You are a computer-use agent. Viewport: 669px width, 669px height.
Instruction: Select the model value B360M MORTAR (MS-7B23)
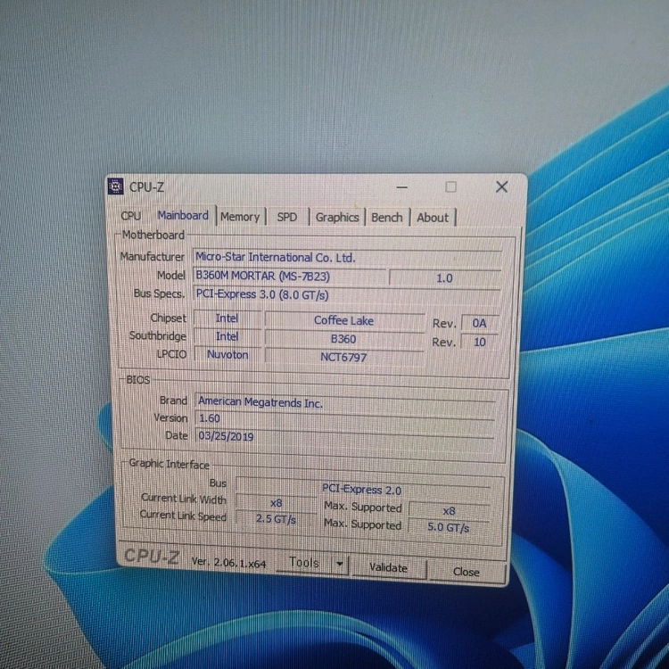click(x=289, y=276)
